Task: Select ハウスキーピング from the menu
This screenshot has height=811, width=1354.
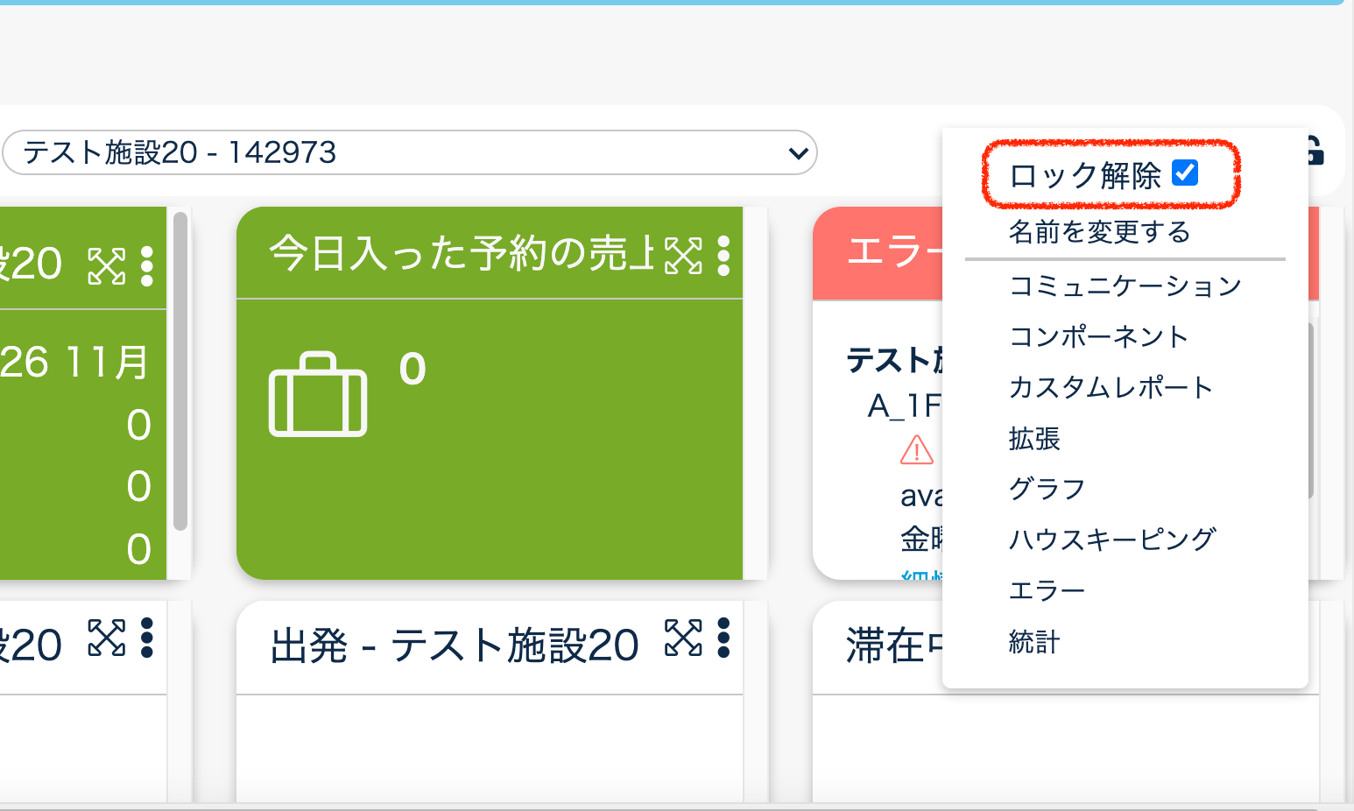Action: pyautogui.click(x=1112, y=539)
